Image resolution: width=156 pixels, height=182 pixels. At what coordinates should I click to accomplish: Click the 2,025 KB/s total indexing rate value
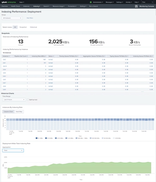click(x=59, y=42)
